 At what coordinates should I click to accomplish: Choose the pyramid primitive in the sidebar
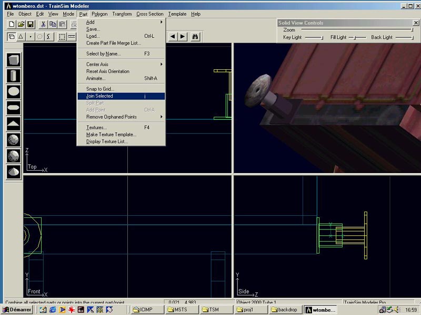pyautogui.click(x=14, y=124)
